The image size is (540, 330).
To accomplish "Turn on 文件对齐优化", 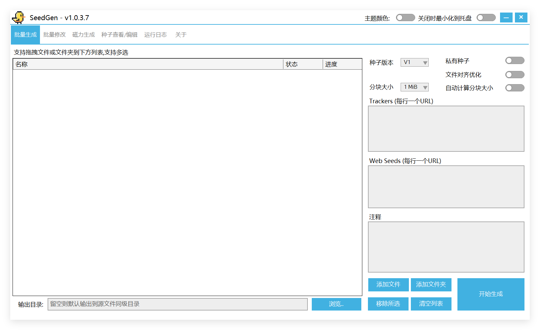I will point(515,75).
